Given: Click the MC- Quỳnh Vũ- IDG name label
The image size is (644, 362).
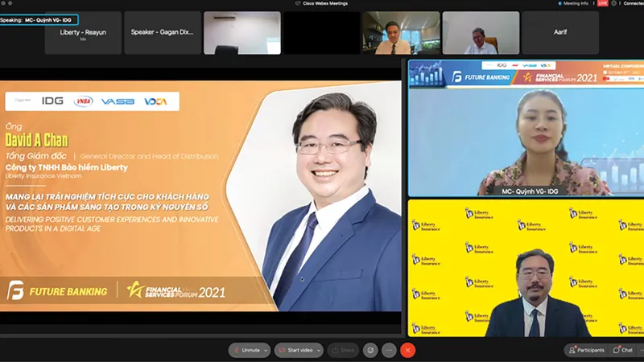Looking at the screenshot, I should click(x=530, y=191).
